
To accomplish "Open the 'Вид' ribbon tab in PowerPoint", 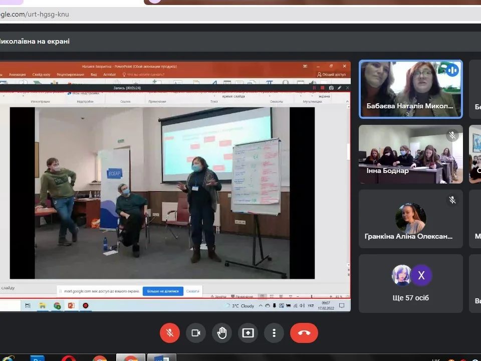I will [x=94, y=75].
